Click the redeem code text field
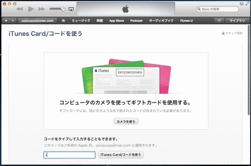Image resolution: width=251 pixels, height=166 pixels. click(x=69, y=155)
